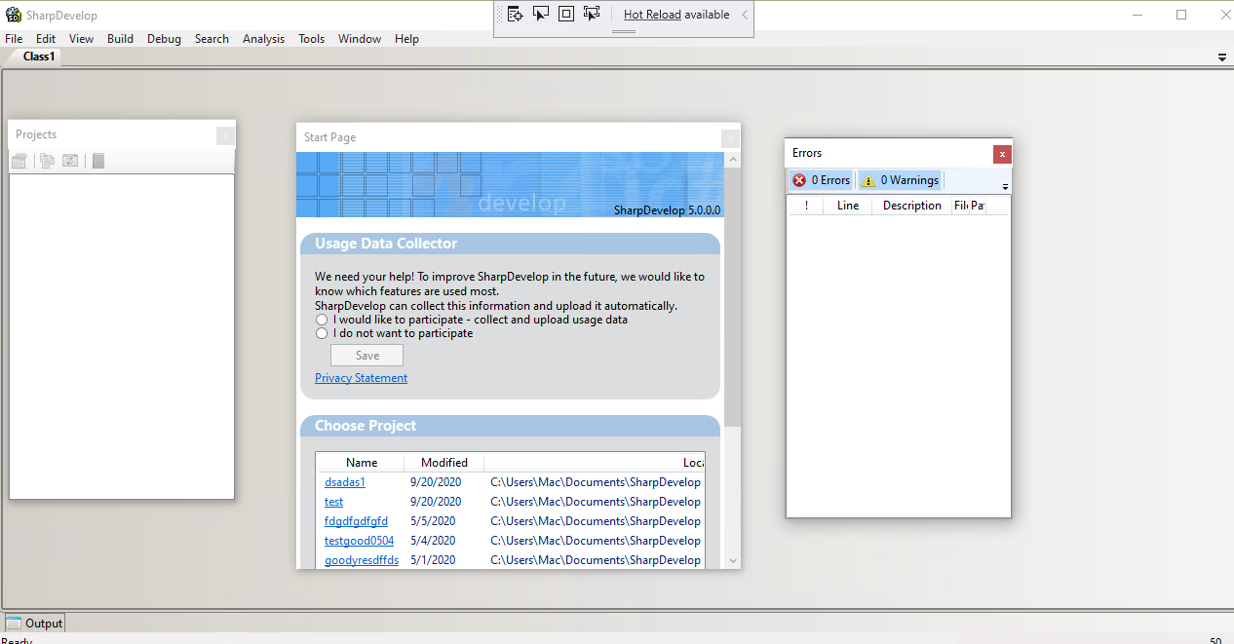Activate the select element cursor icon

(x=541, y=14)
